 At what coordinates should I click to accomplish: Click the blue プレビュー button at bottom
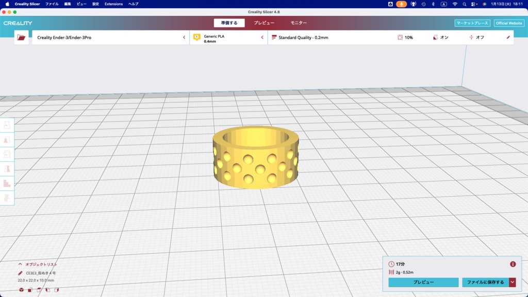coord(423,282)
